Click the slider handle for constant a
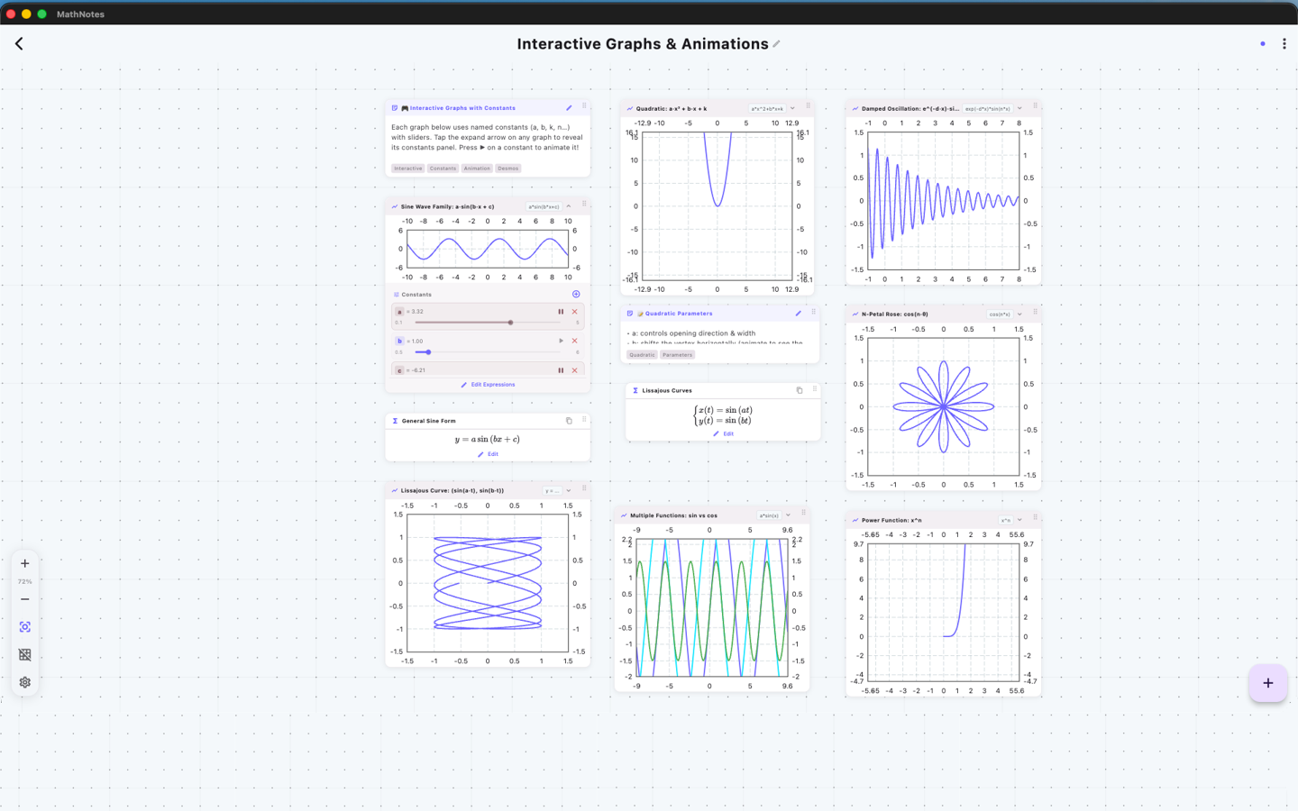Viewport: 1298px width, 811px height. tap(510, 323)
